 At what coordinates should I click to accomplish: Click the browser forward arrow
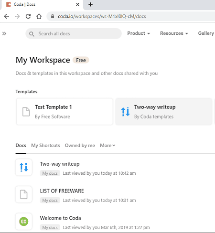pos(17,16)
